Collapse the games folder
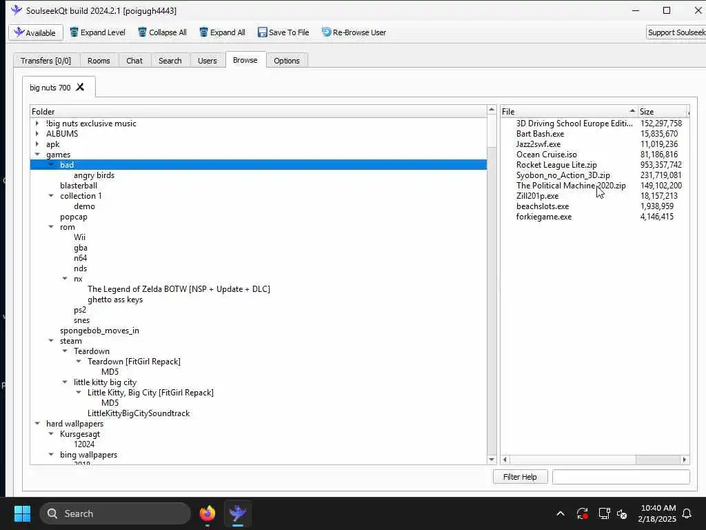Viewport: 706px width, 530px height. click(x=37, y=154)
